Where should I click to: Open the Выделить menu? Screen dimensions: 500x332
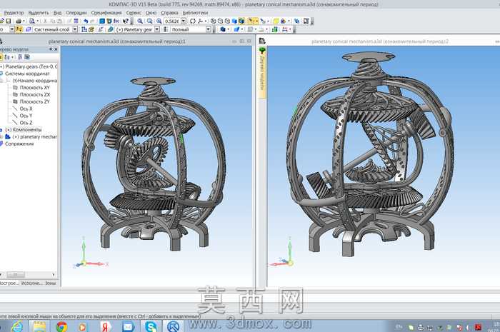[x=39, y=13]
